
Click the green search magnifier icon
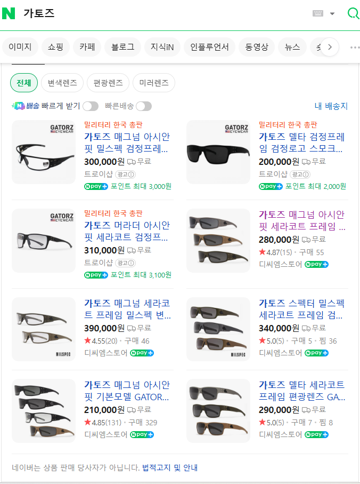pos(353,14)
